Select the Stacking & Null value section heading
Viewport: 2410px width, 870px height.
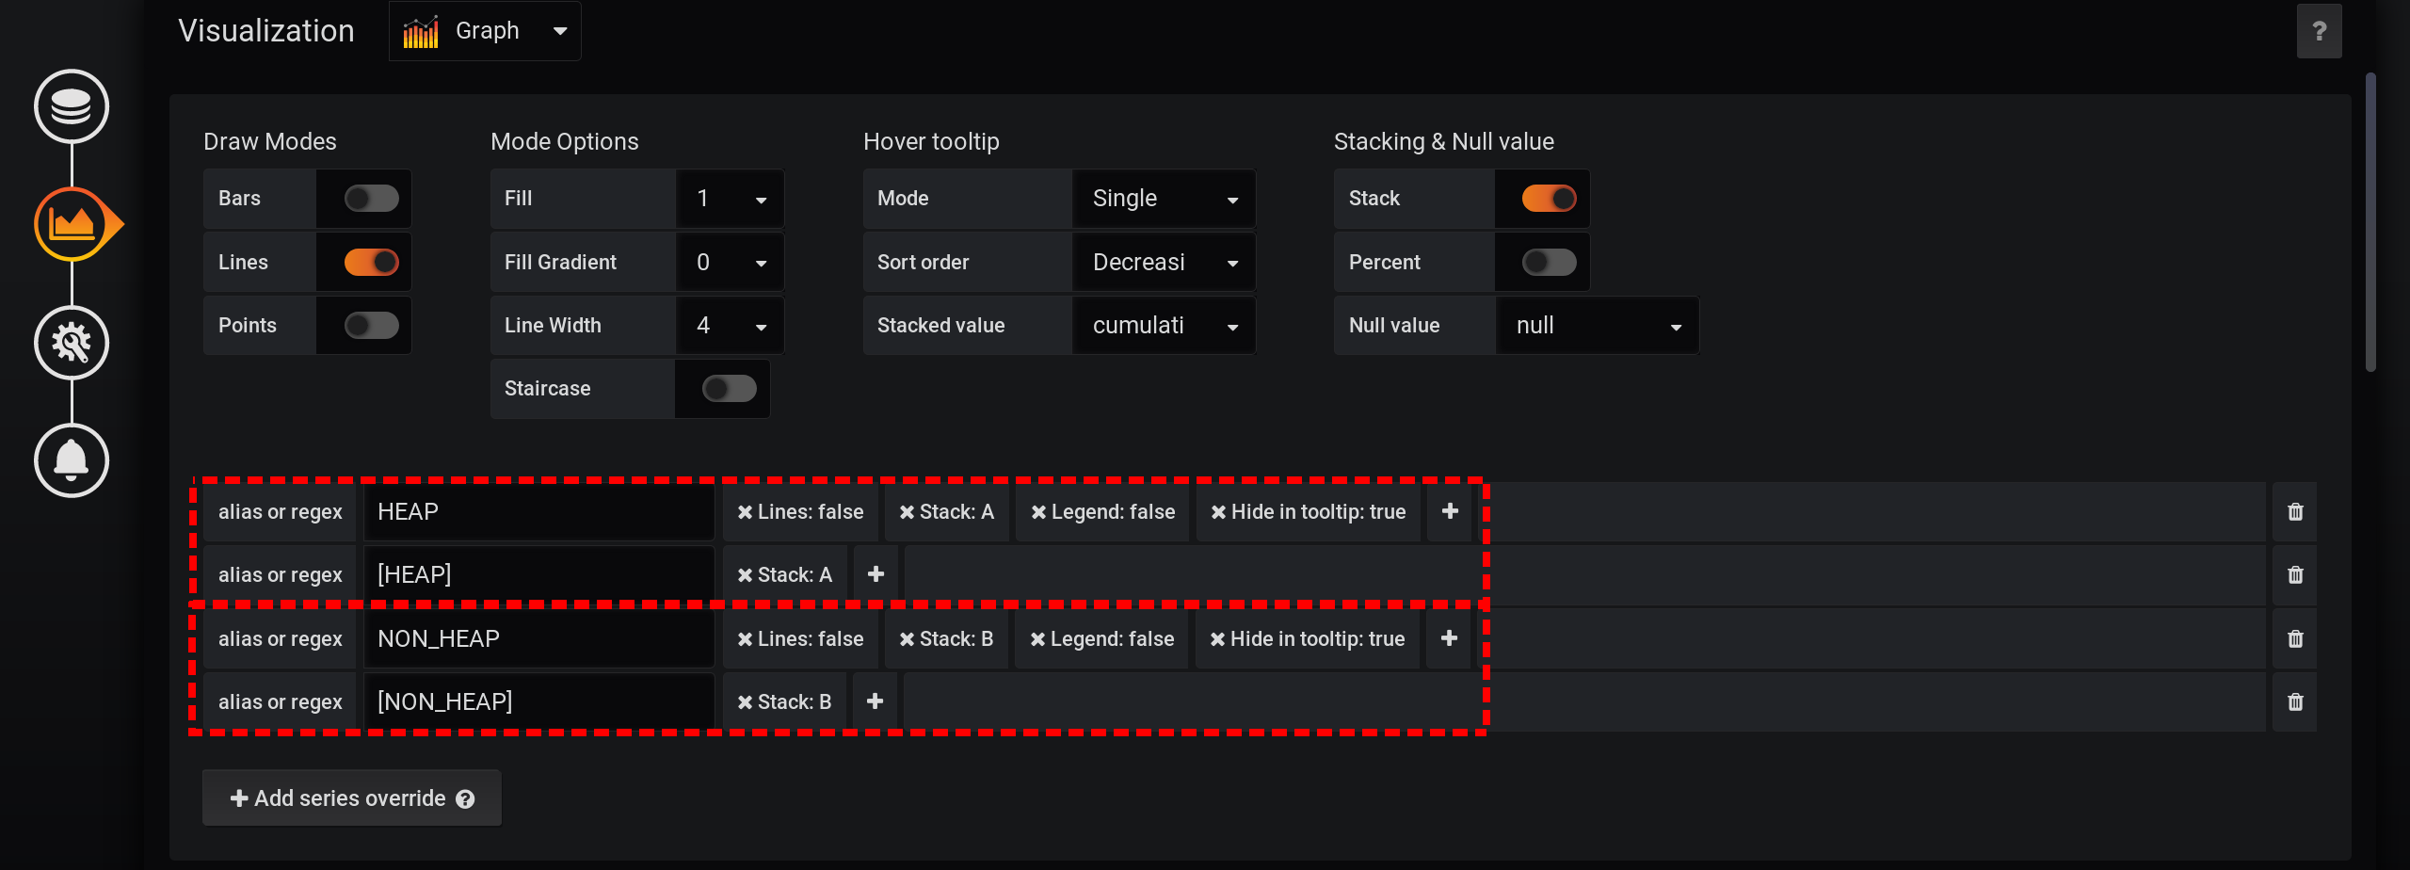1443,141
